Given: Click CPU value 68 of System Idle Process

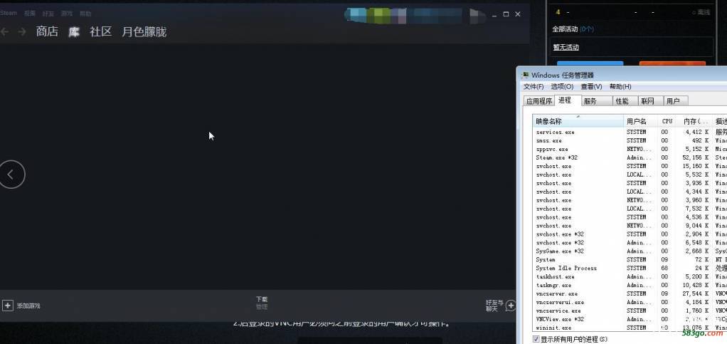Looking at the screenshot, I should click(665, 269).
